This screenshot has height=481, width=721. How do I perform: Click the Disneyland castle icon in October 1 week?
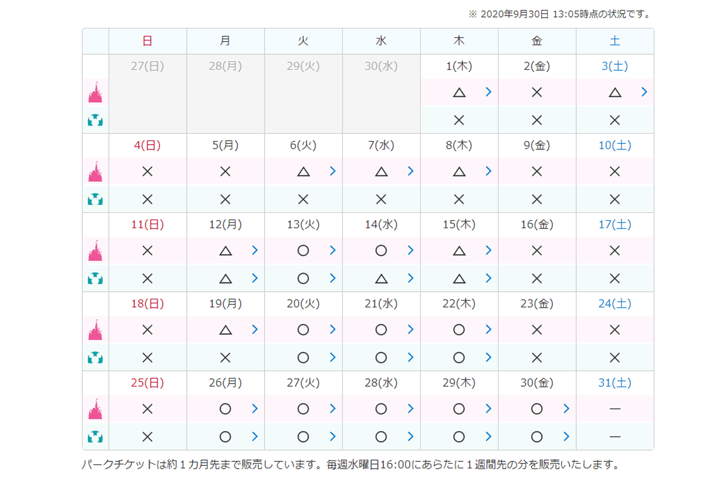pos(95,92)
